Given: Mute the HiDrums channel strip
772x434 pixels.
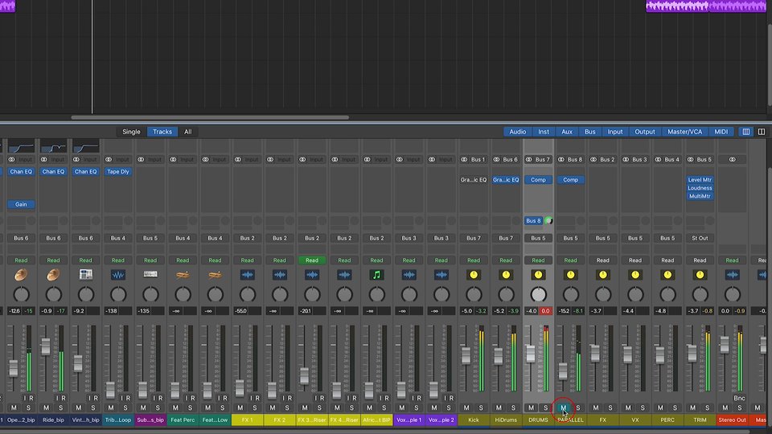Looking at the screenshot, I should pyautogui.click(x=499, y=408).
